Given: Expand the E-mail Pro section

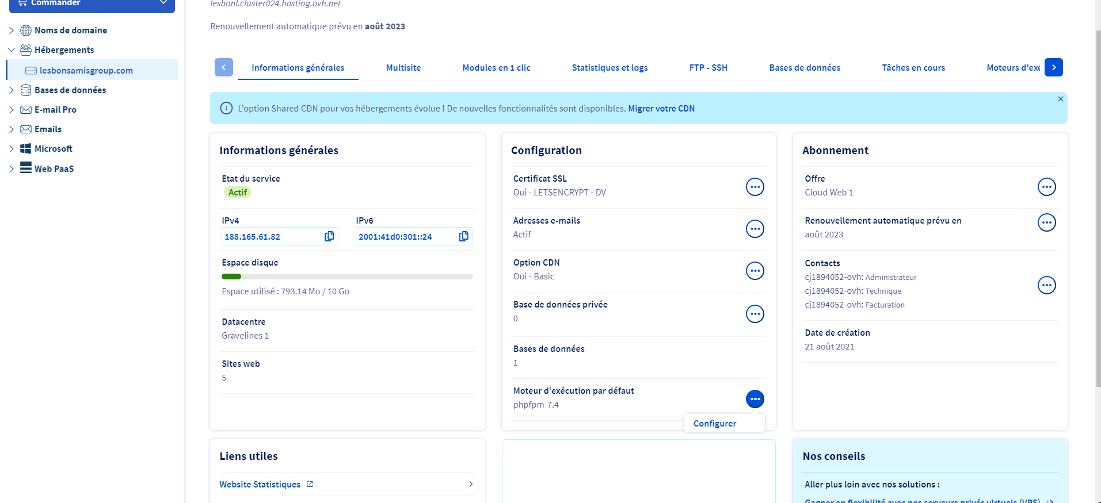Looking at the screenshot, I should tap(12, 110).
